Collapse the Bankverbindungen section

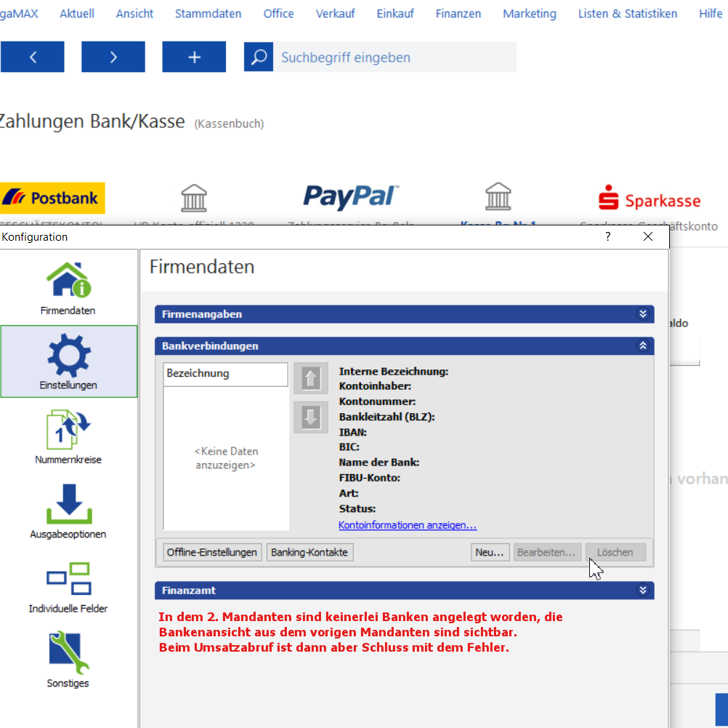[x=642, y=345]
